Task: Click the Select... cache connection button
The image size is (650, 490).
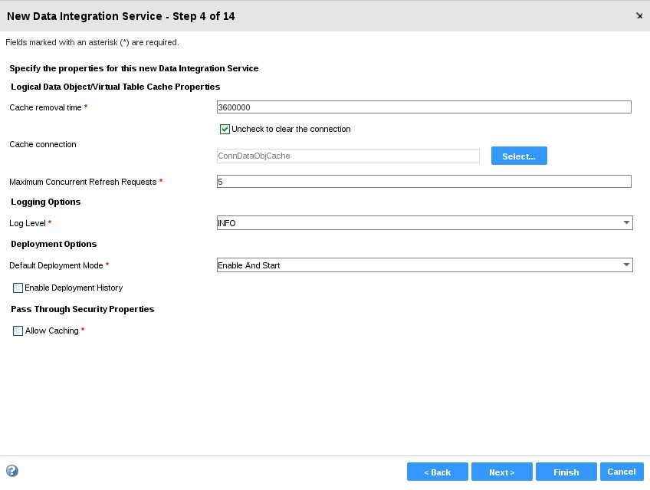Action: 519,156
